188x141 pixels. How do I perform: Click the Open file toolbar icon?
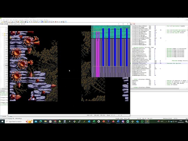(3, 22)
